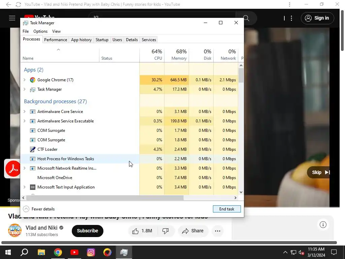The height and width of the screenshot is (259, 345).
Task: Click the network tray icon
Action: pos(293,252)
